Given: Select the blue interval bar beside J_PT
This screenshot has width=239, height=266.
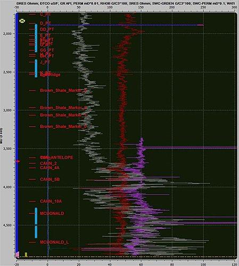Looking at the screenshot, I should (x=36, y=68).
